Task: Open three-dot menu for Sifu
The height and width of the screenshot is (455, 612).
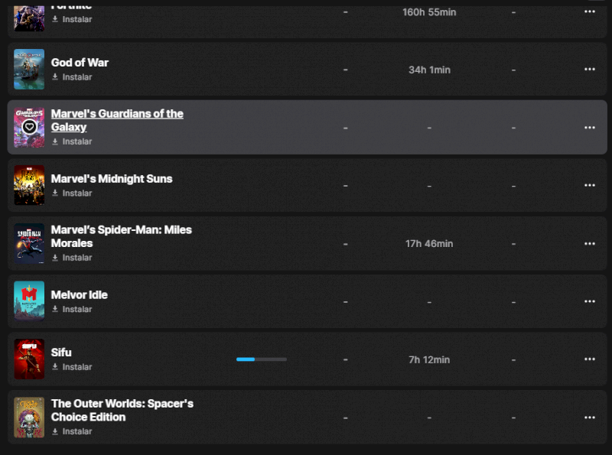Action: (589, 359)
